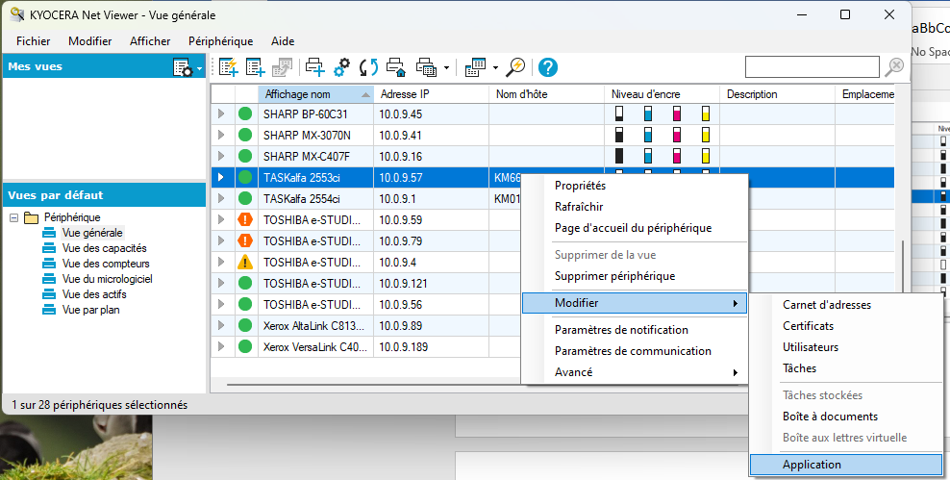Click the add device printer-plus icon
The image size is (950, 480).
pos(315,67)
